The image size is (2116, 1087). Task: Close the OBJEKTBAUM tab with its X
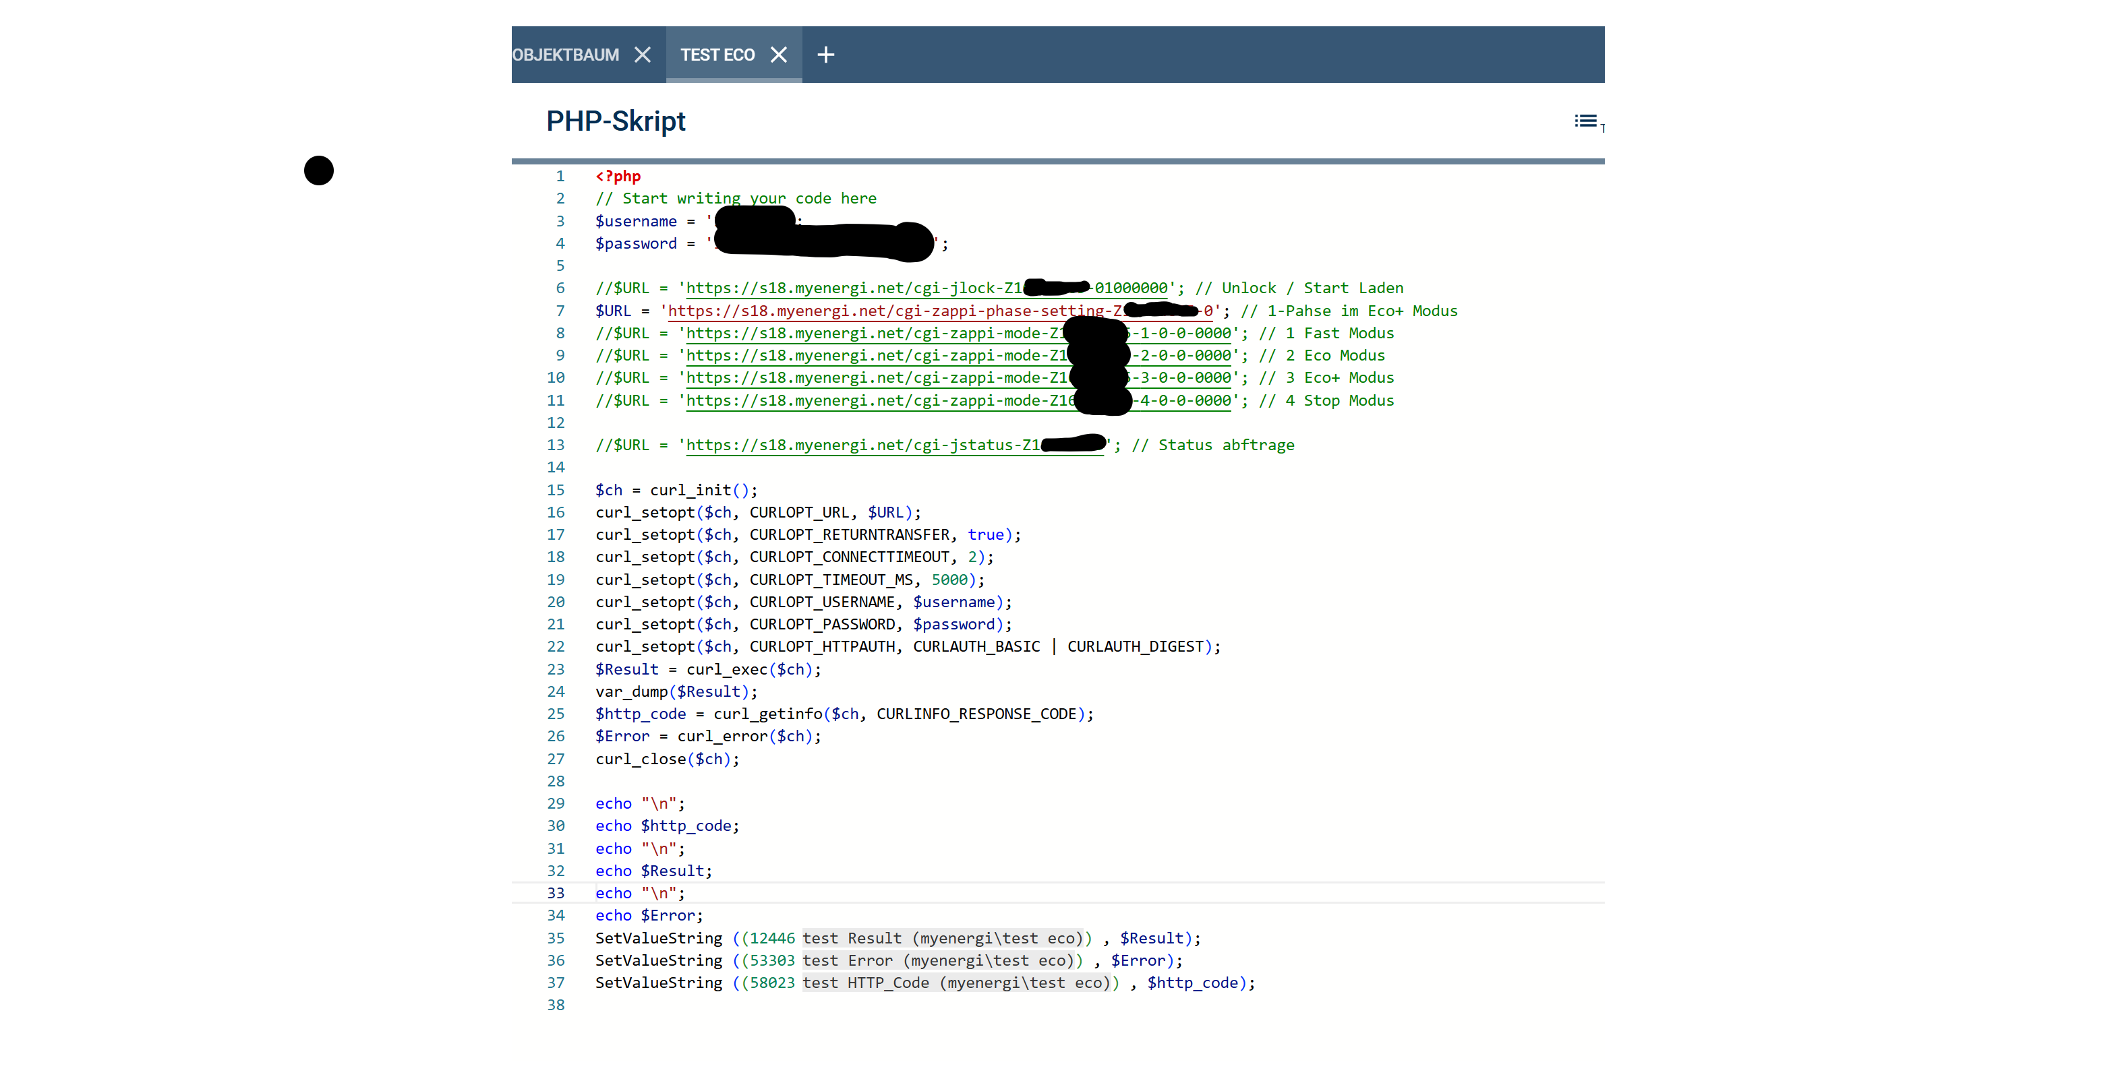coord(643,55)
